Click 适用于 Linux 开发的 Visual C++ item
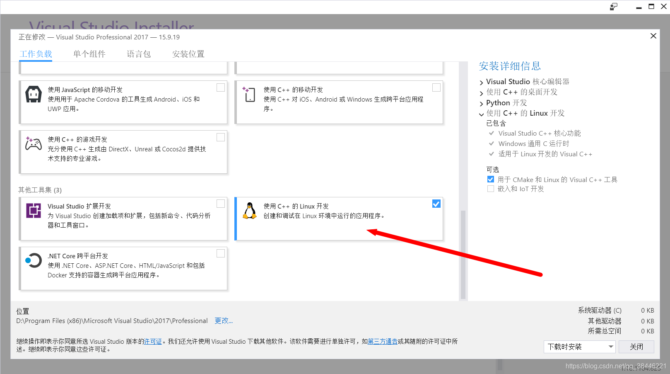This screenshot has height=374, width=670. (545, 154)
